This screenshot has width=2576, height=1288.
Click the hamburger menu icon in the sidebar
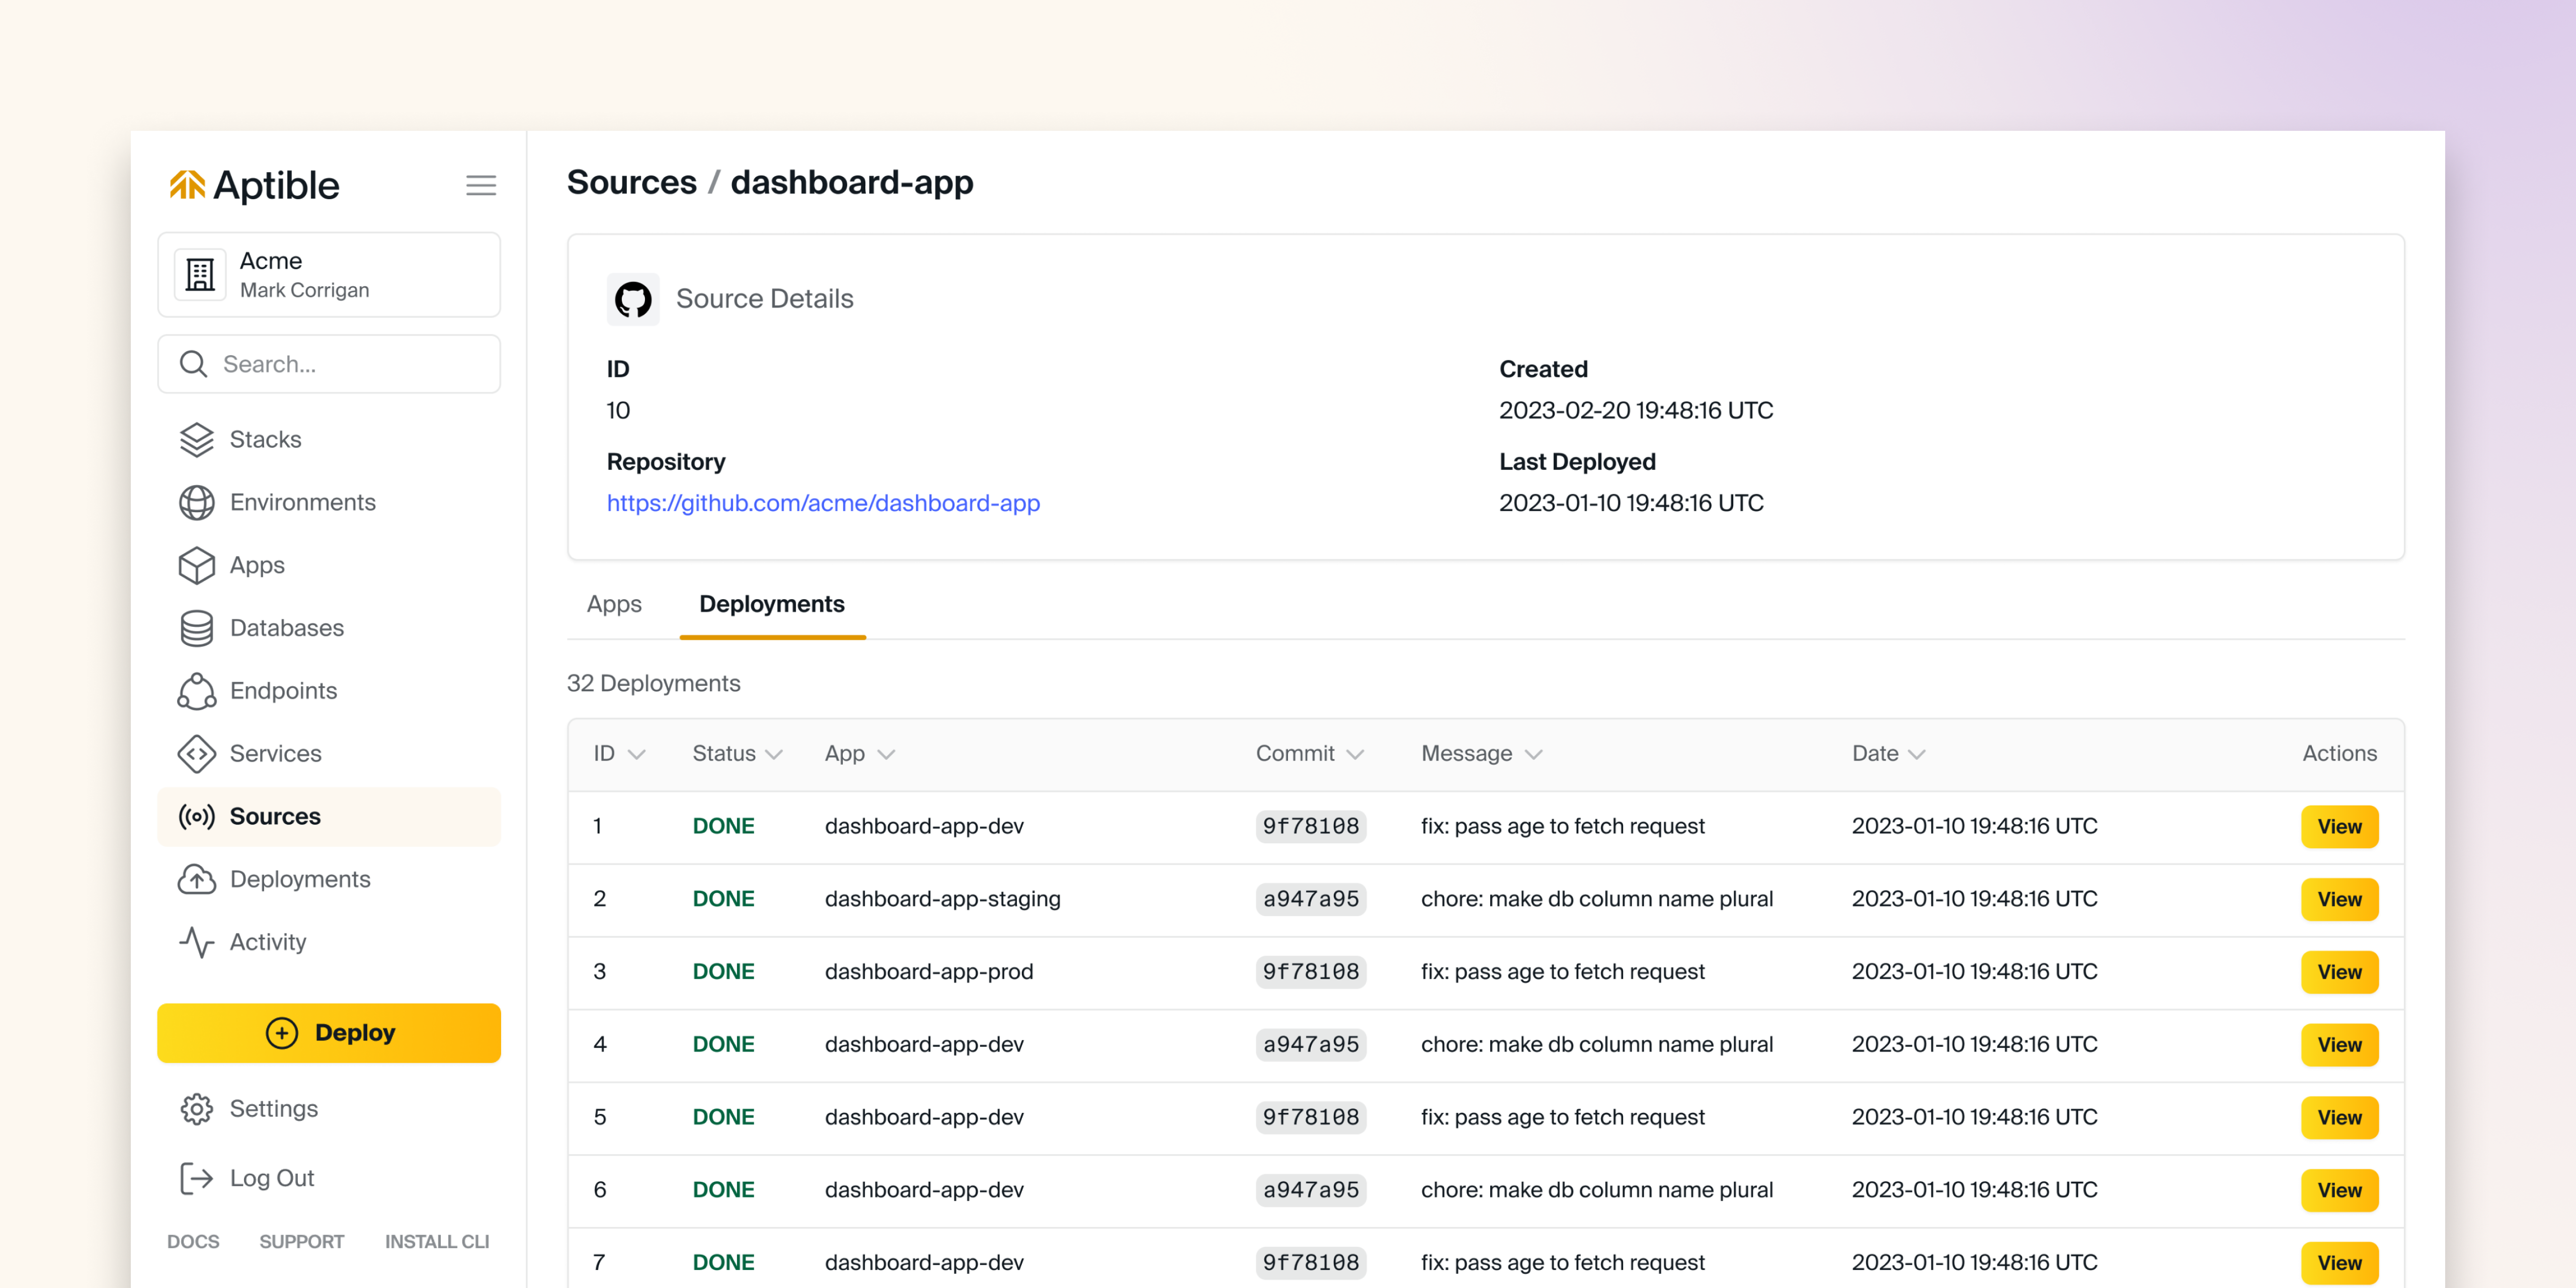[x=481, y=185]
